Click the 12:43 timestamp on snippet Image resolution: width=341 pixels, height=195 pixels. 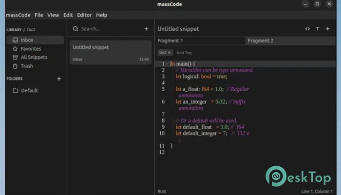pos(144,59)
